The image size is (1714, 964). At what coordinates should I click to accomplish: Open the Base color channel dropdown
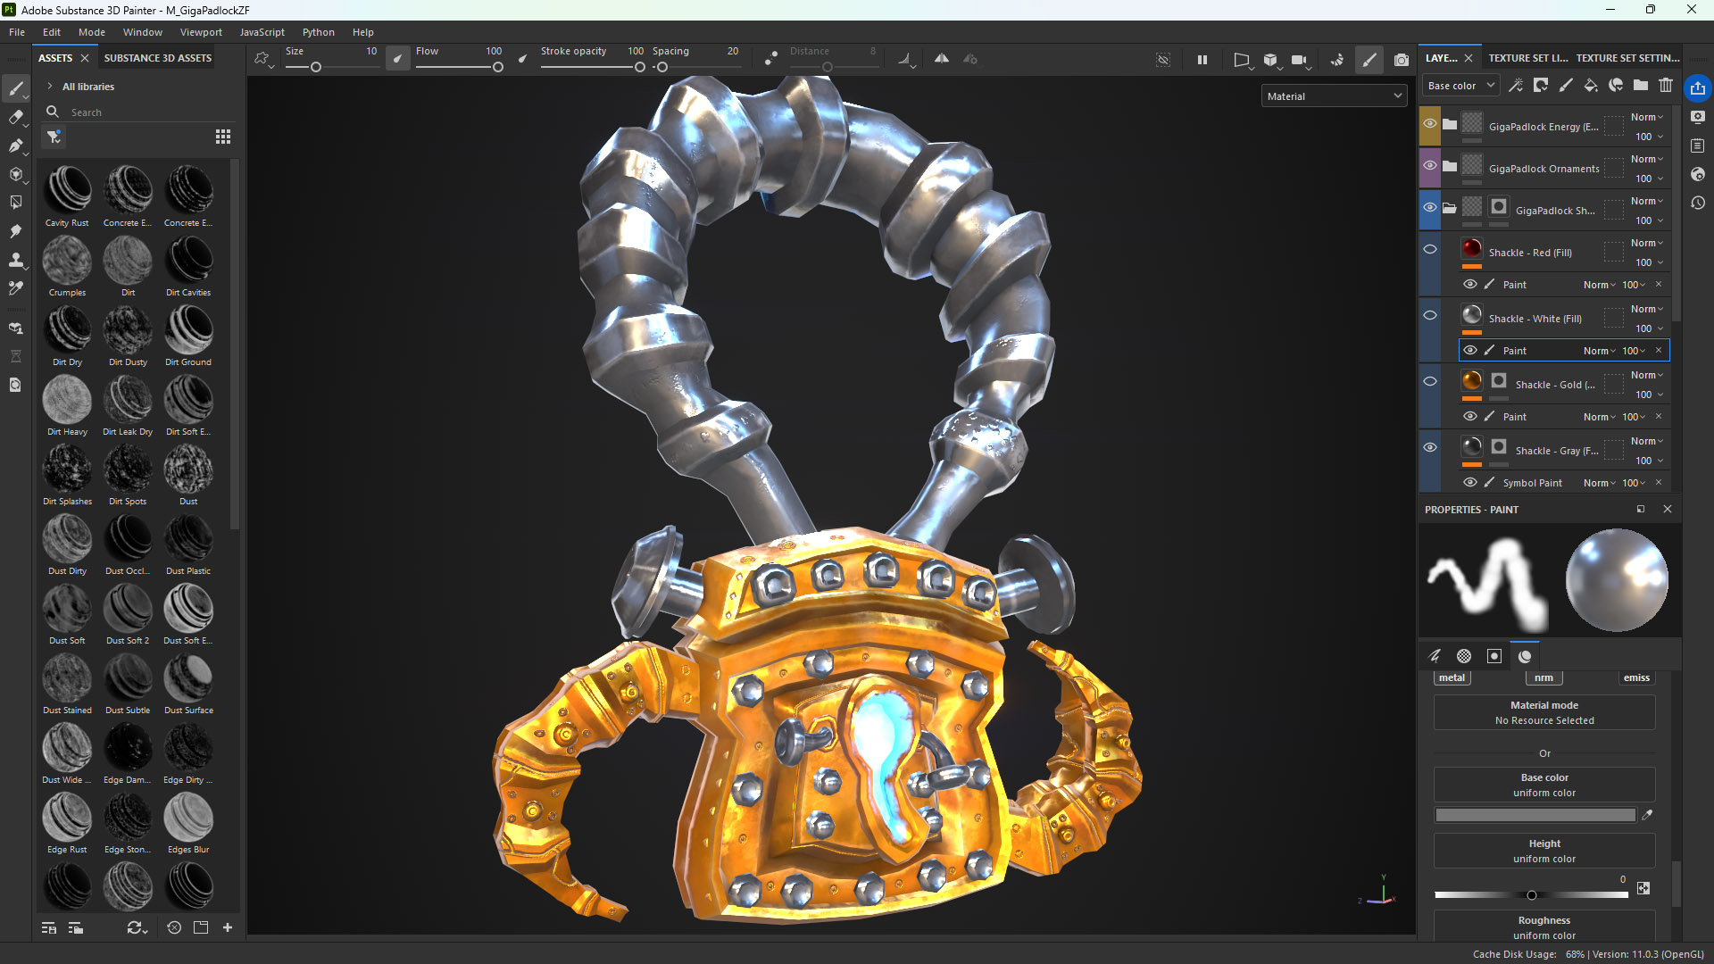click(x=1459, y=85)
